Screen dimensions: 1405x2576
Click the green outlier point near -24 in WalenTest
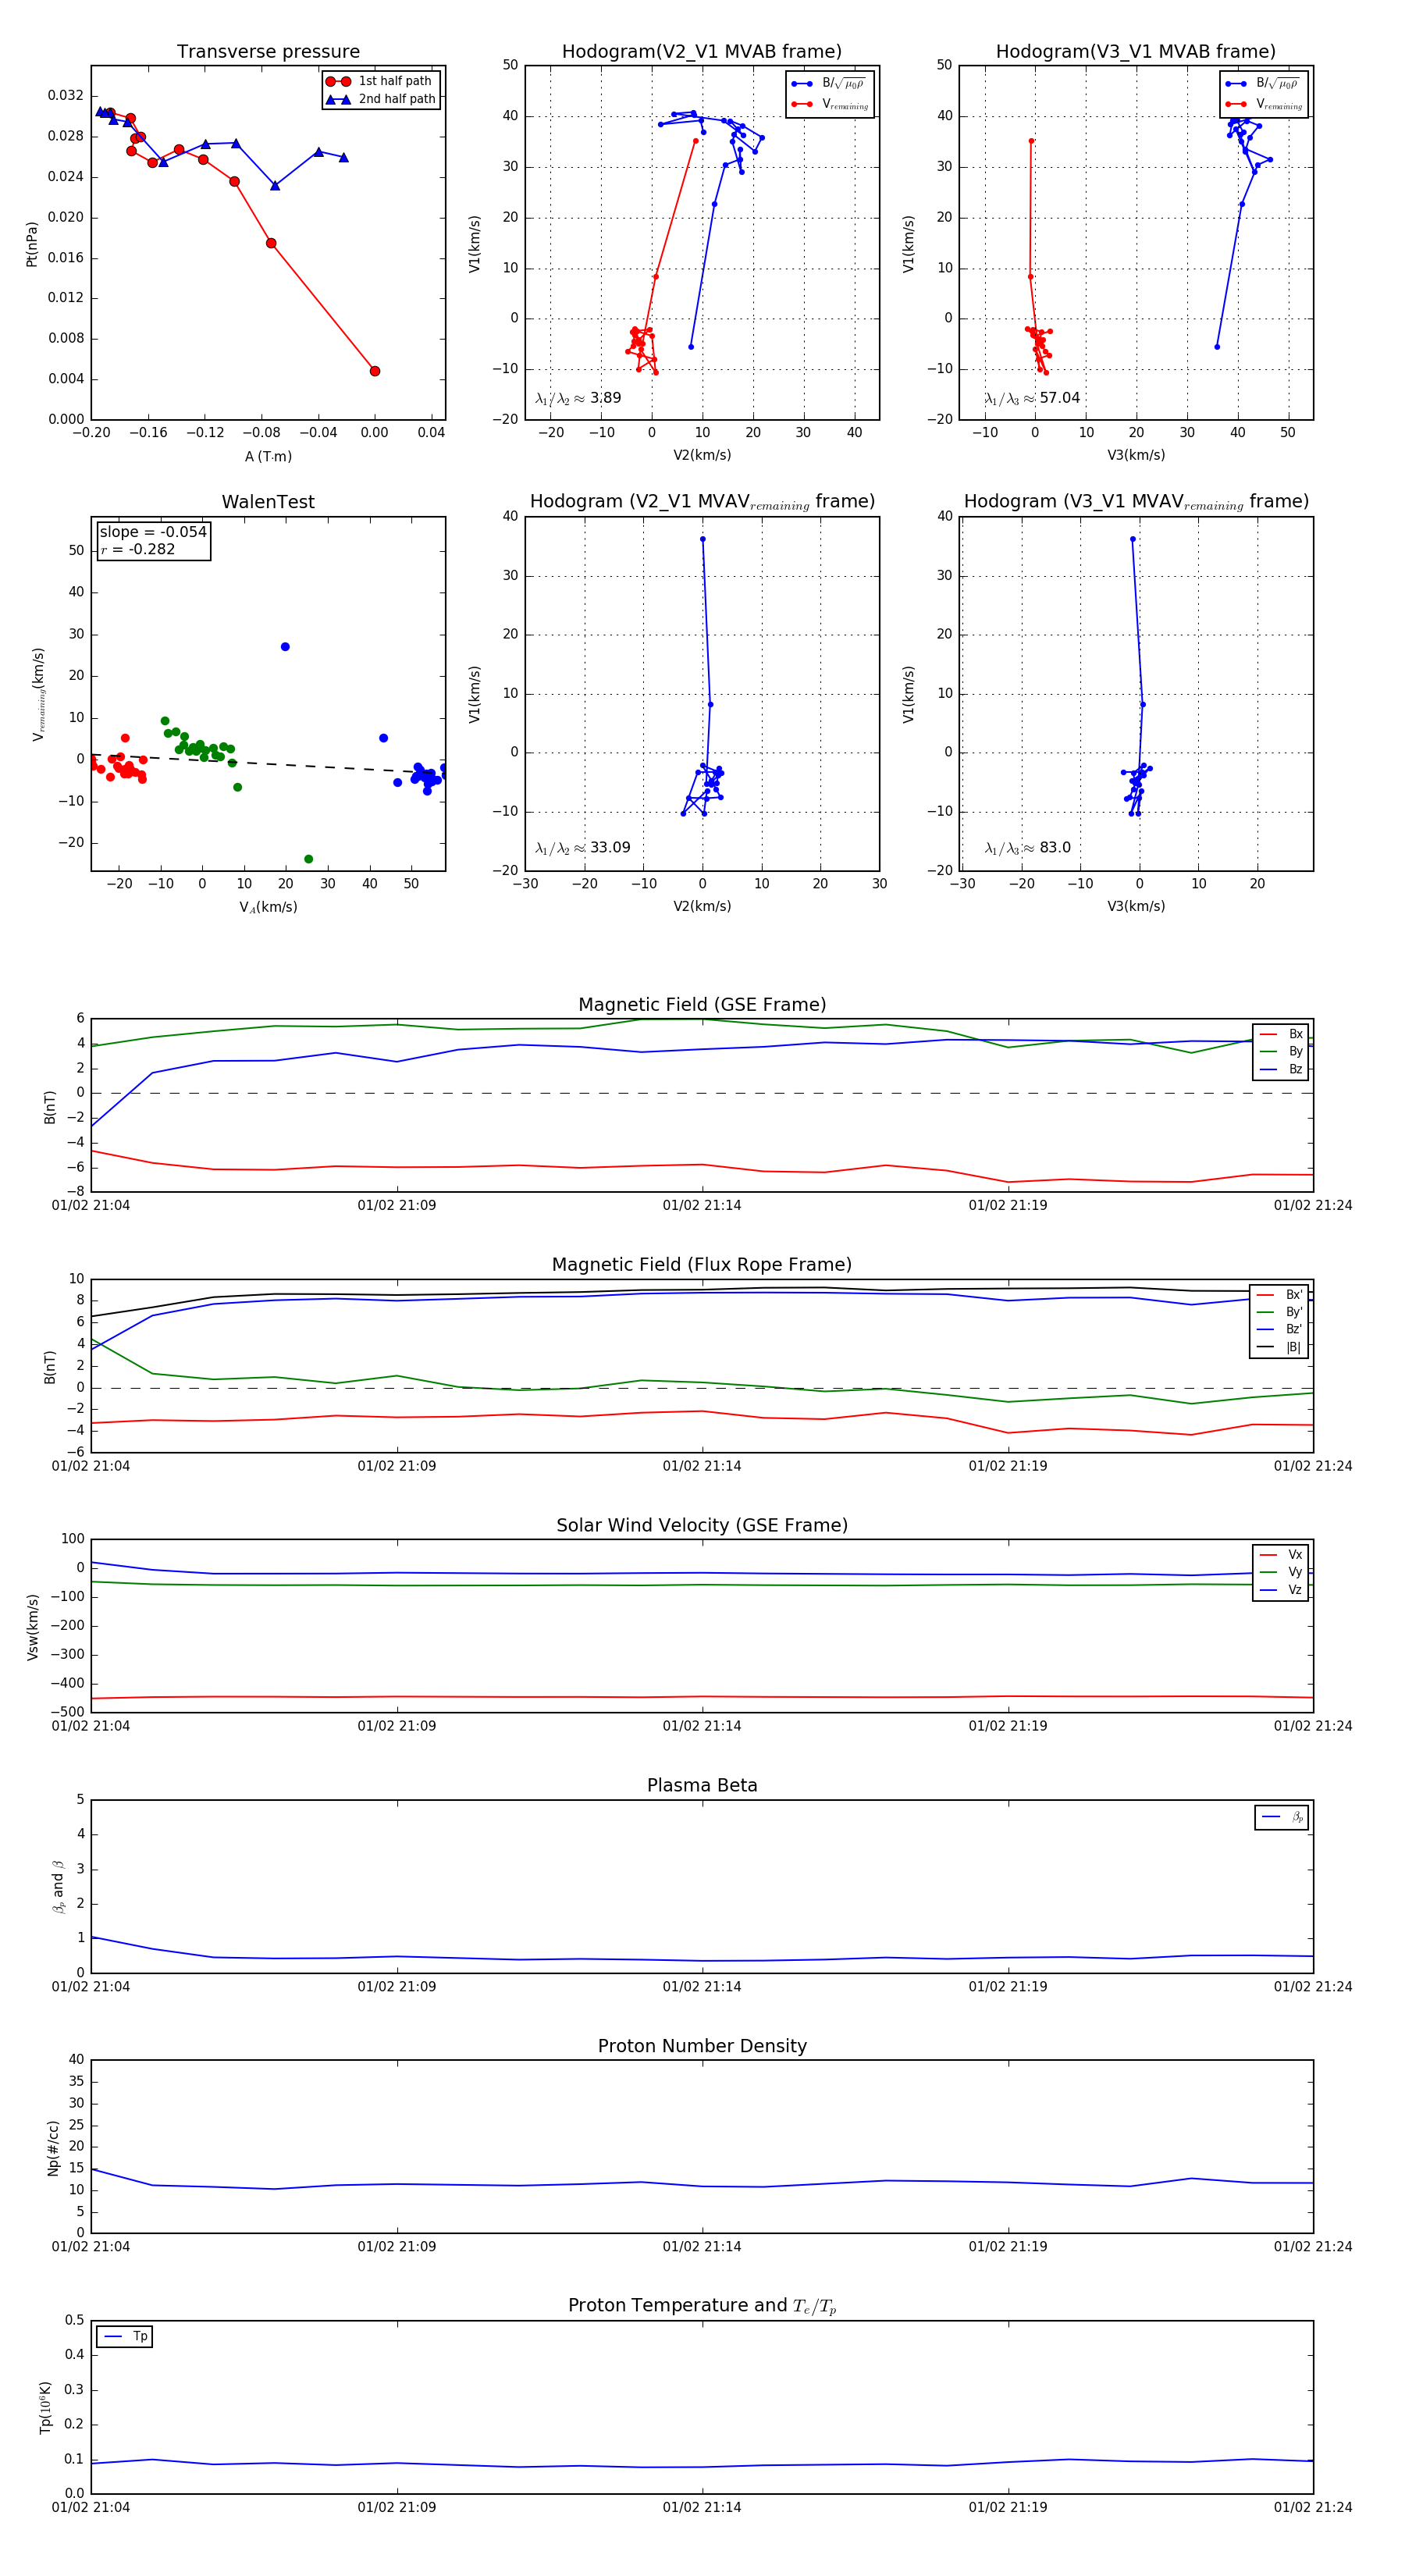308,859
